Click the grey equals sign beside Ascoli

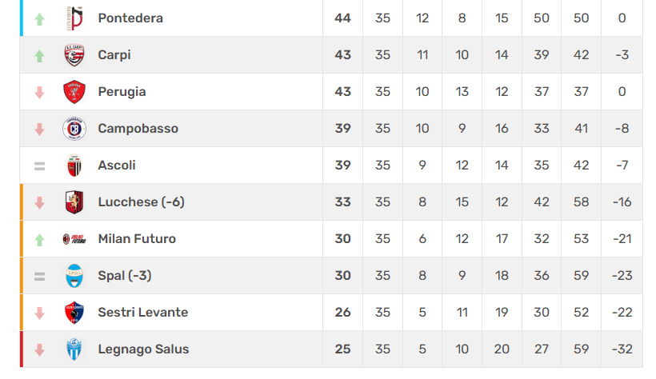click(39, 166)
